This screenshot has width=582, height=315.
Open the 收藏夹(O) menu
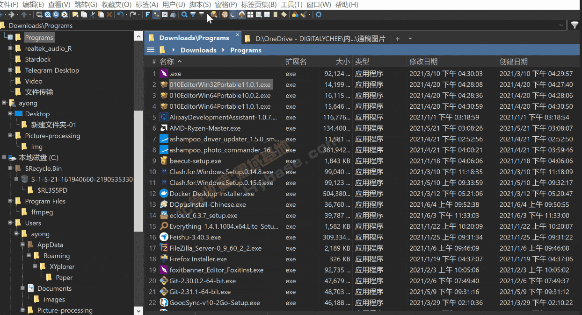[116, 5]
